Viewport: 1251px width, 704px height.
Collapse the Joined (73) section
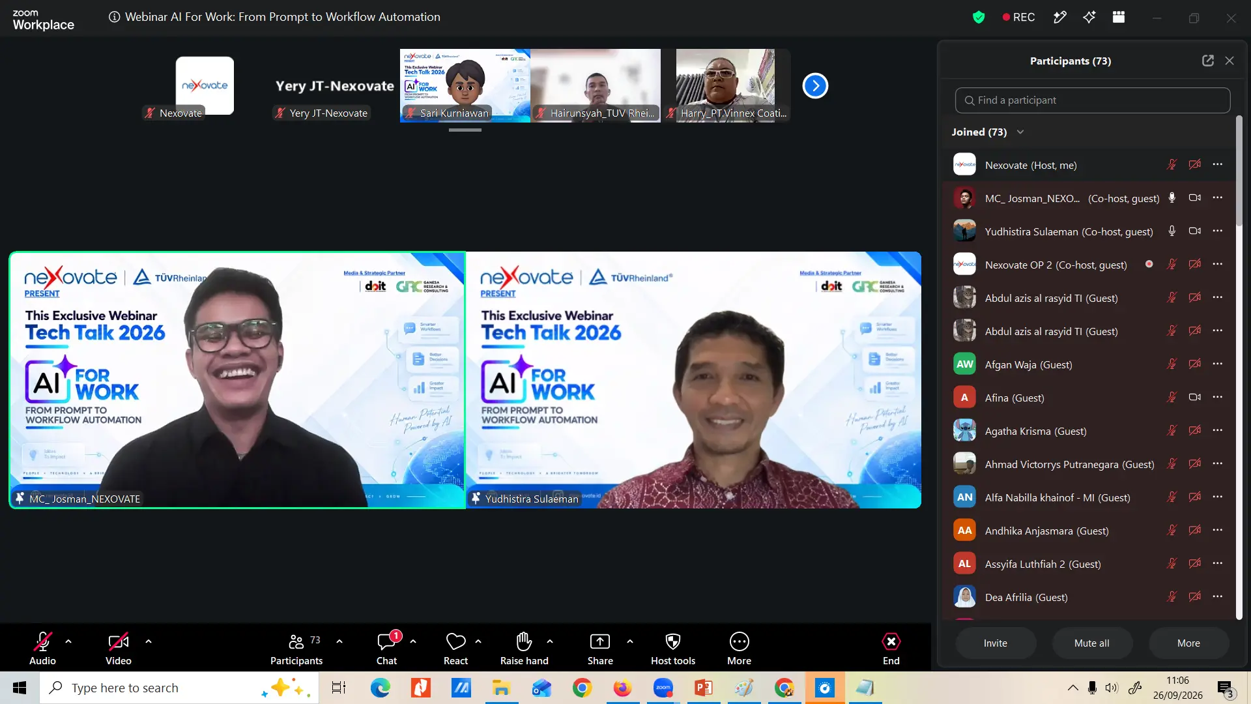tap(1020, 132)
